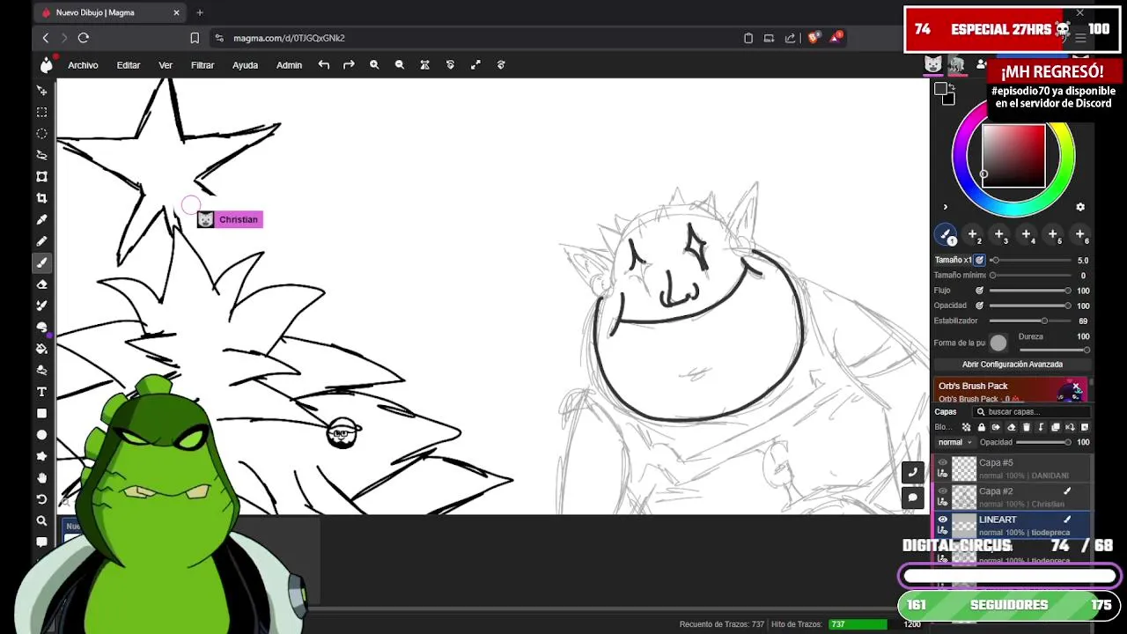Open the Ver menu
This screenshot has width=1127, height=634.
click(x=166, y=65)
